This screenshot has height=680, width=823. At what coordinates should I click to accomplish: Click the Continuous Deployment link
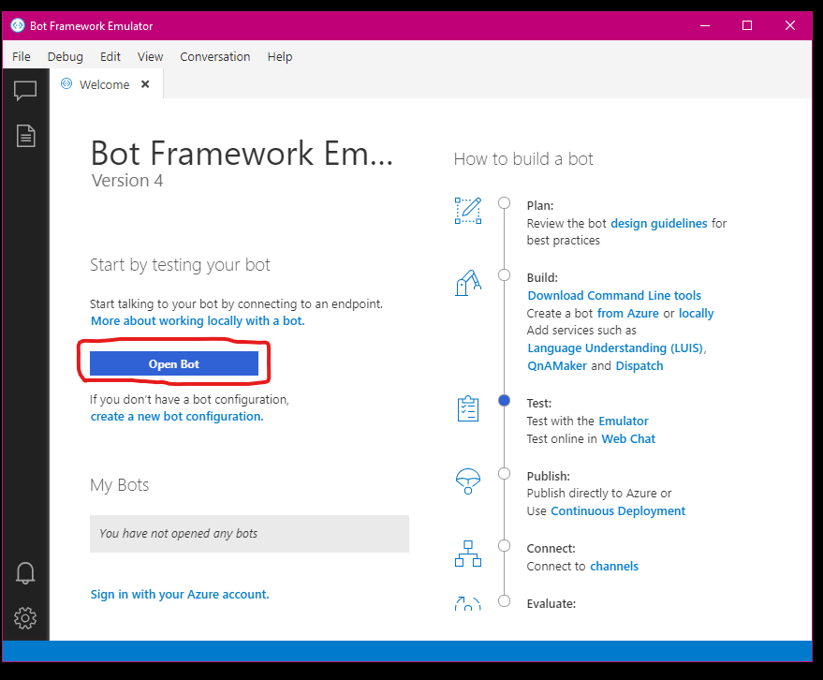(618, 511)
